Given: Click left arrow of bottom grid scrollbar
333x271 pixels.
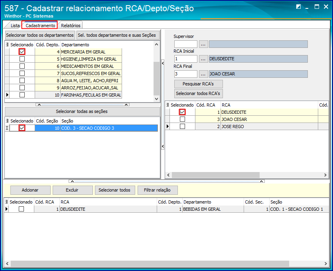Looking at the screenshot, I should tap(7, 263).
